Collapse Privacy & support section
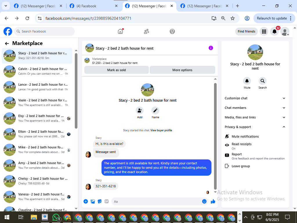Image resolution: width=297 pixels, height=223 pixels. click(255, 127)
